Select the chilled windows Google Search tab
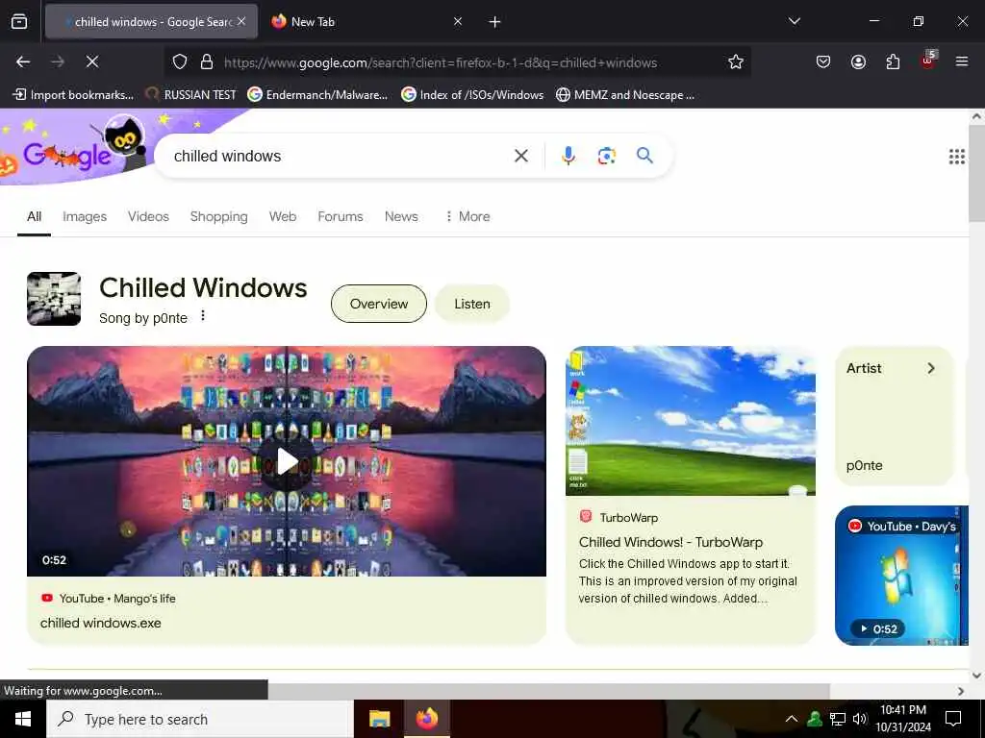This screenshot has width=985, height=738. tap(151, 22)
